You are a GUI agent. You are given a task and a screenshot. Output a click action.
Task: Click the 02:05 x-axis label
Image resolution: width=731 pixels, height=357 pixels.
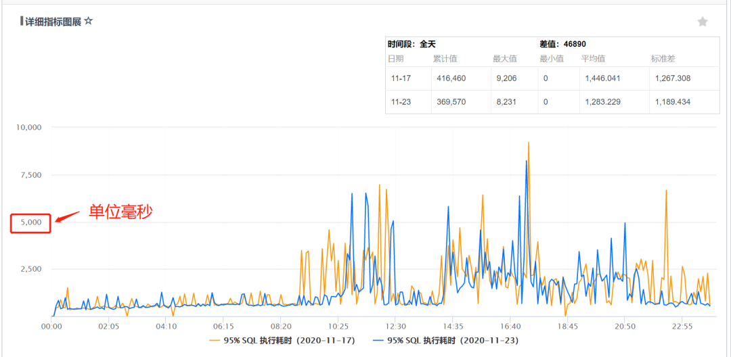click(108, 325)
